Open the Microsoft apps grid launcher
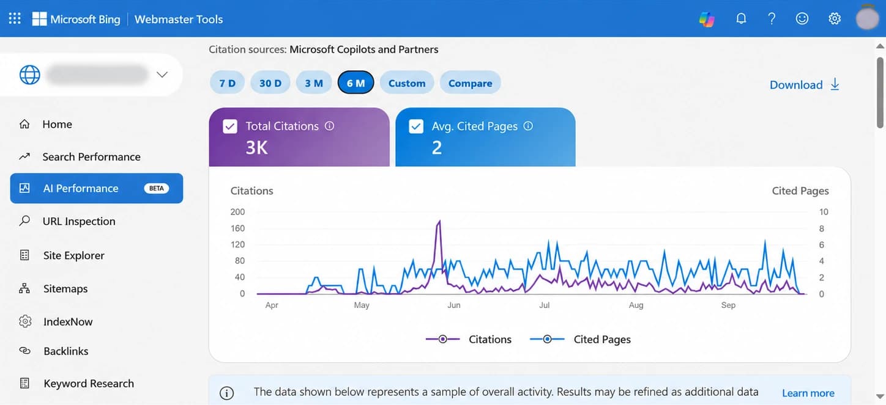 coord(15,18)
